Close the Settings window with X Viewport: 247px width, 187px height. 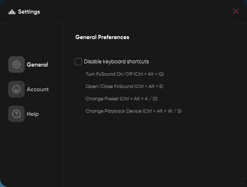[x=235, y=12]
